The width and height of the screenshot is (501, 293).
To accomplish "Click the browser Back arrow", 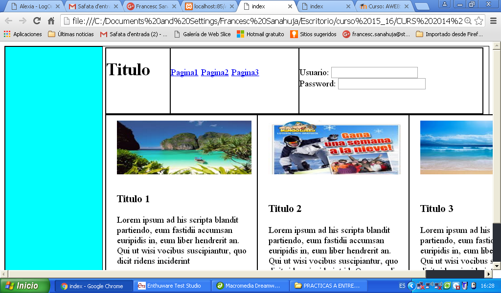I will 9,21.
